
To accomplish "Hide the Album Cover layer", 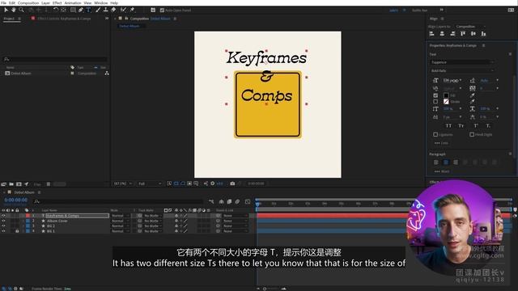I will click(3, 221).
